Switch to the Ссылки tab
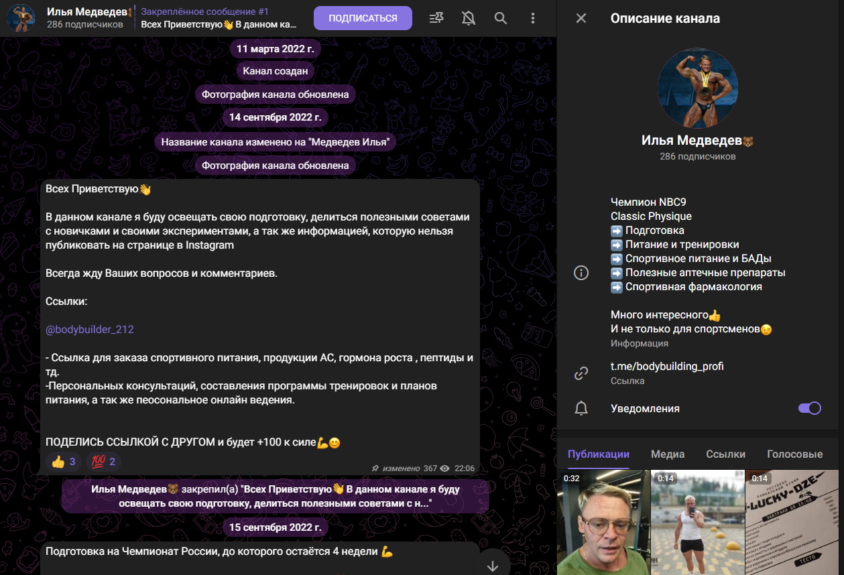844x575 pixels. pos(725,454)
